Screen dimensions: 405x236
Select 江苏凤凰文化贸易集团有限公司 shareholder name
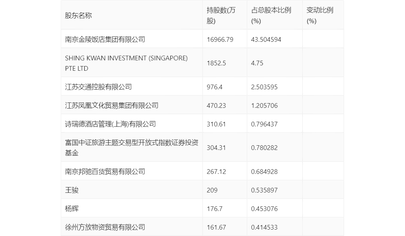click(111, 106)
